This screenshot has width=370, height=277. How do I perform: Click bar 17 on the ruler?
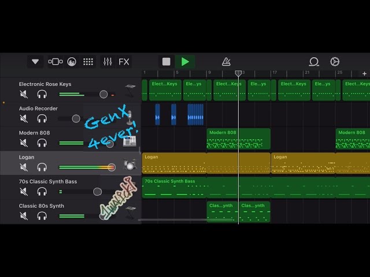[x=275, y=73]
